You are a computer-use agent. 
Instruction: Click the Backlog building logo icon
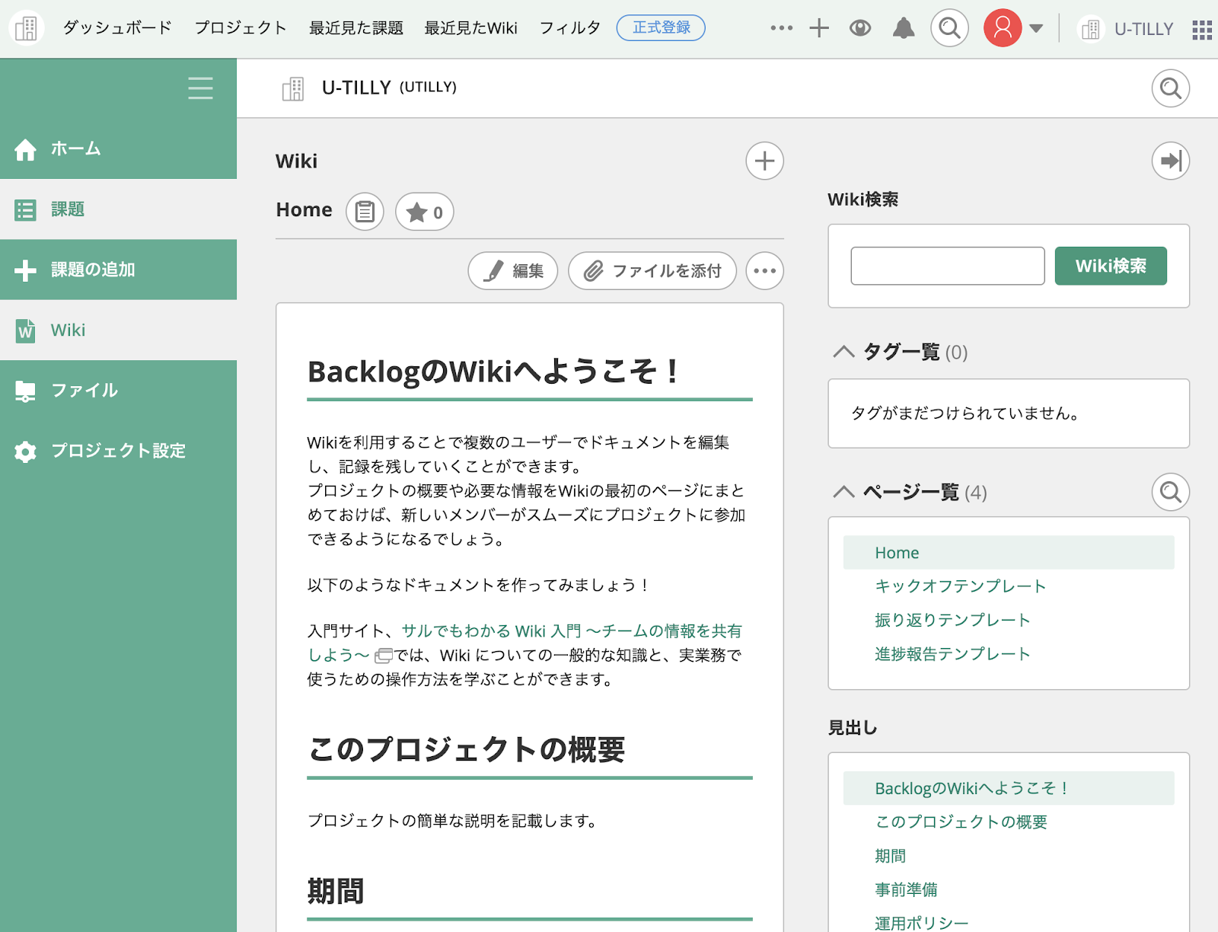tap(26, 28)
